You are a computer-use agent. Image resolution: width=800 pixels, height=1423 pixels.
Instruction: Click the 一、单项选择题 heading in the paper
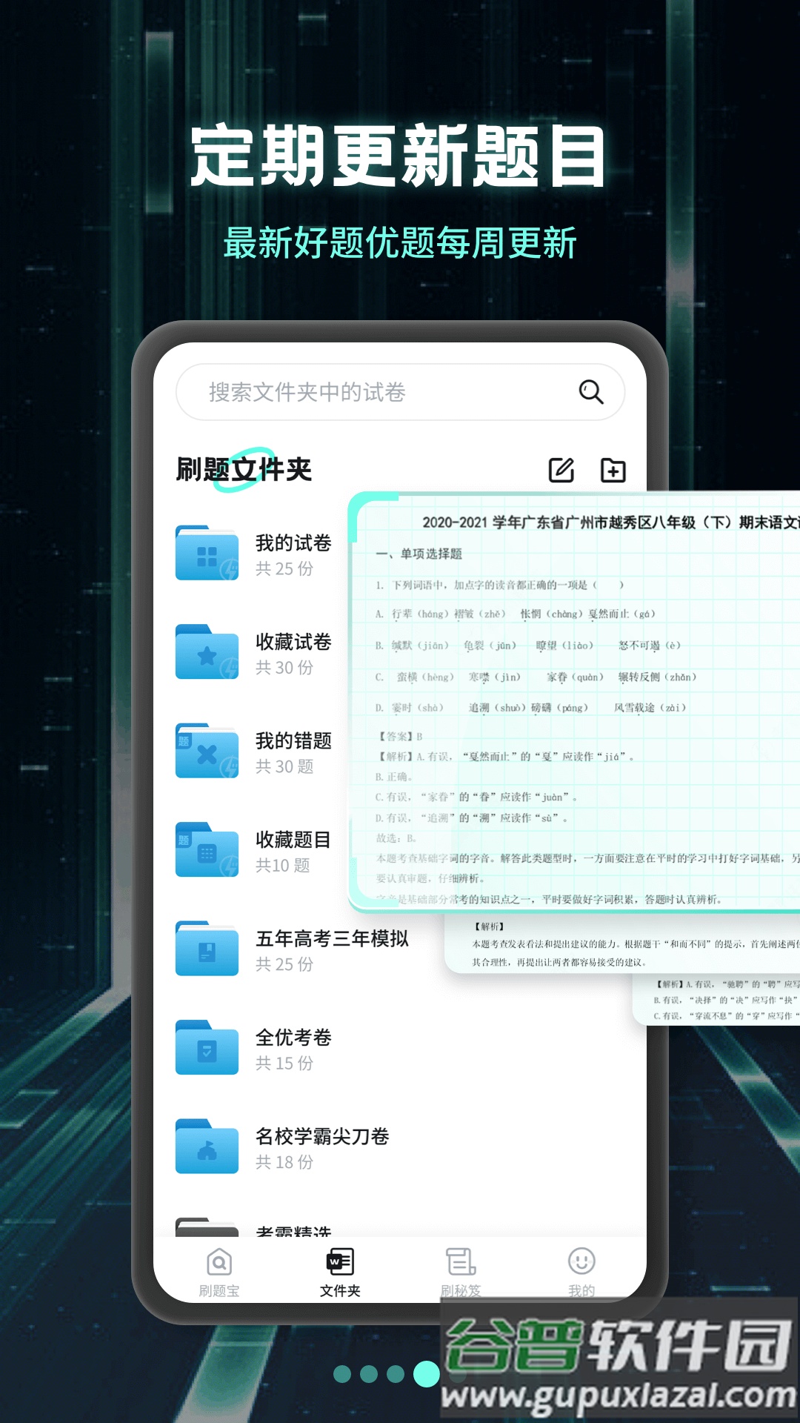pos(419,554)
